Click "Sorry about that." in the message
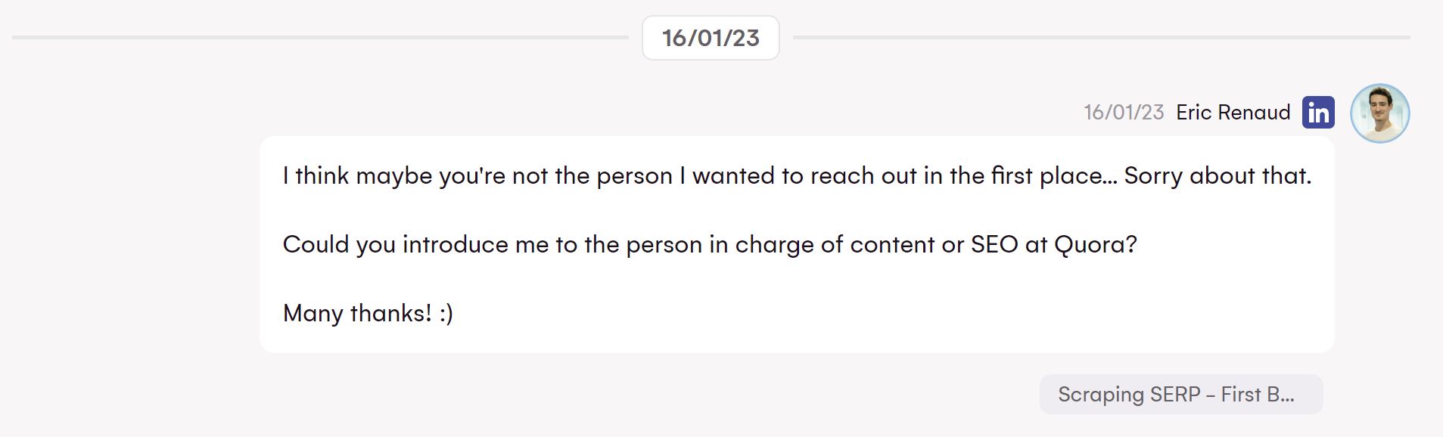The image size is (1443, 437). [1218, 176]
